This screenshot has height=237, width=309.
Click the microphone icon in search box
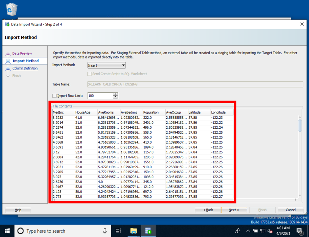click(x=105, y=231)
